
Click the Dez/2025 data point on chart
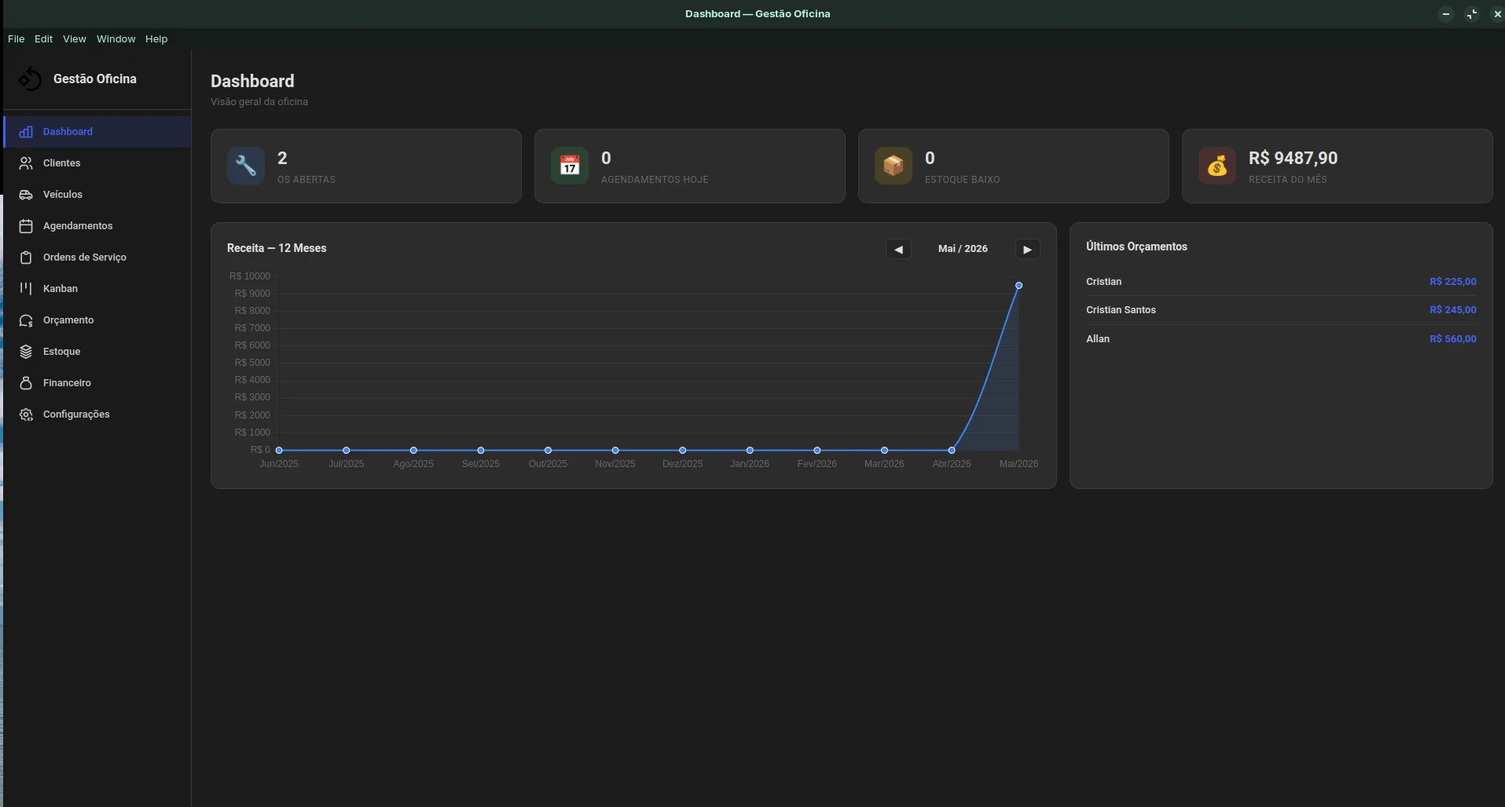point(682,451)
